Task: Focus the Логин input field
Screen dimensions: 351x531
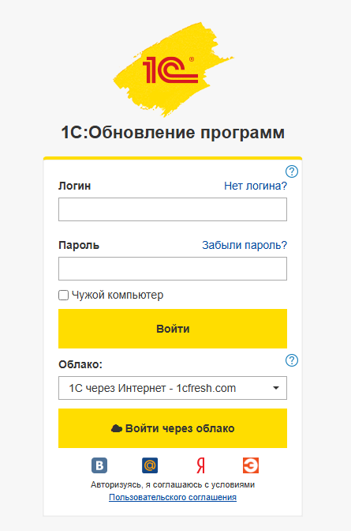Action: (x=173, y=209)
